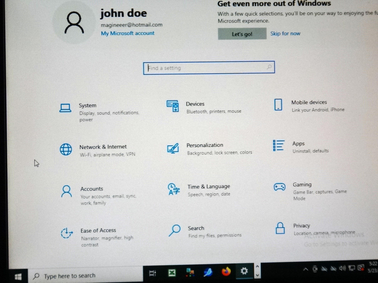Click the 'Find my files, permissions' description

coord(215,235)
